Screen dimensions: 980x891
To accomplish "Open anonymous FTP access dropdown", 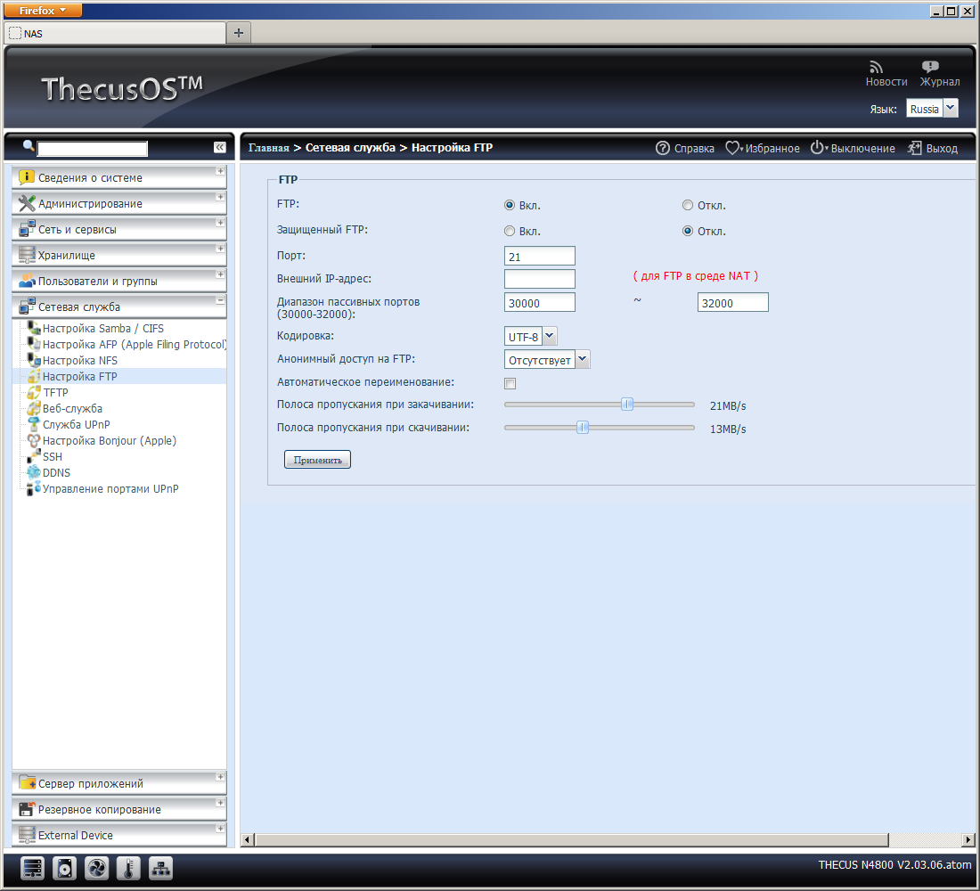I will (x=582, y=360).
